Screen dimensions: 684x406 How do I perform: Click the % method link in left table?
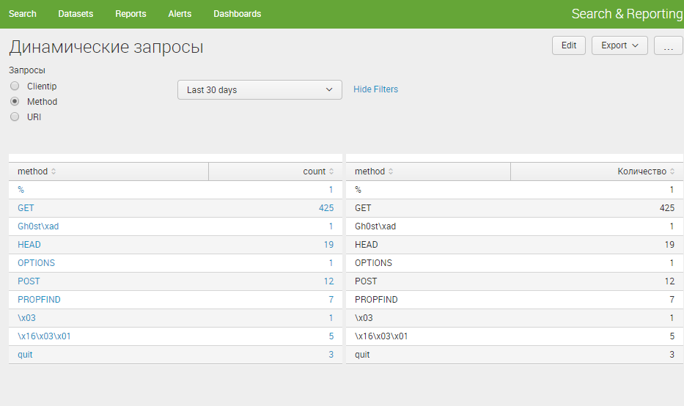click(x=21, y=190)
